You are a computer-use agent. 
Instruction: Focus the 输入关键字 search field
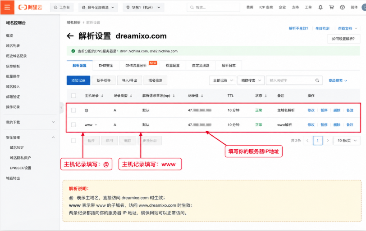point(294,80)
